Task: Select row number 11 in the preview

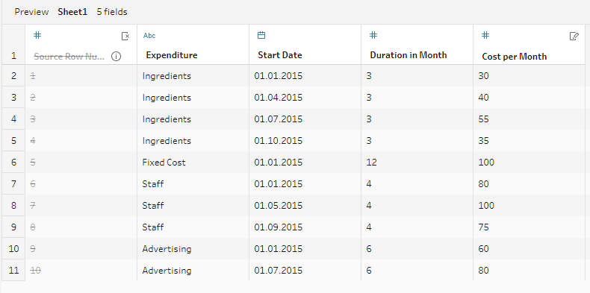Action: pos(13,271)
